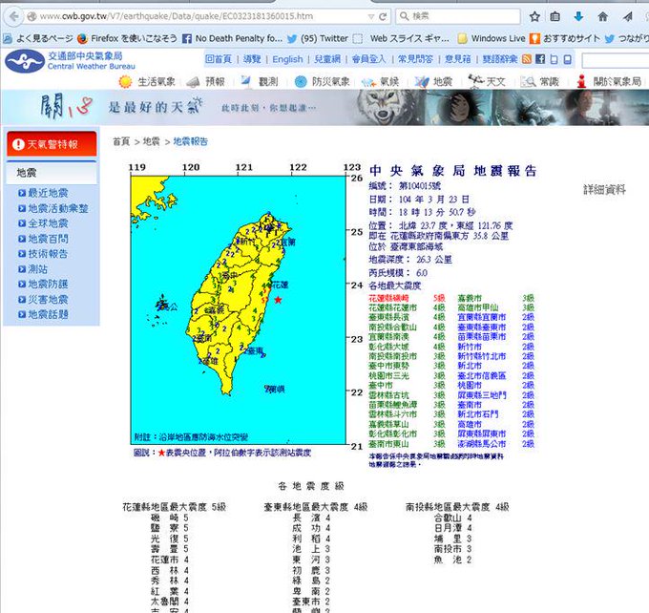Bookmark this page with star icon
The image size is (649, 613).
(534, 16)
